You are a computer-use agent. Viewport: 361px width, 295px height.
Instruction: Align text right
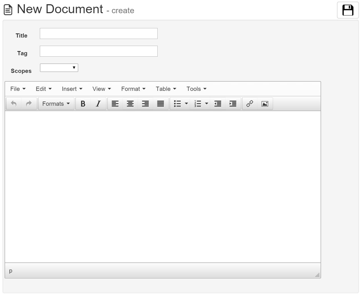coord(145,104)
